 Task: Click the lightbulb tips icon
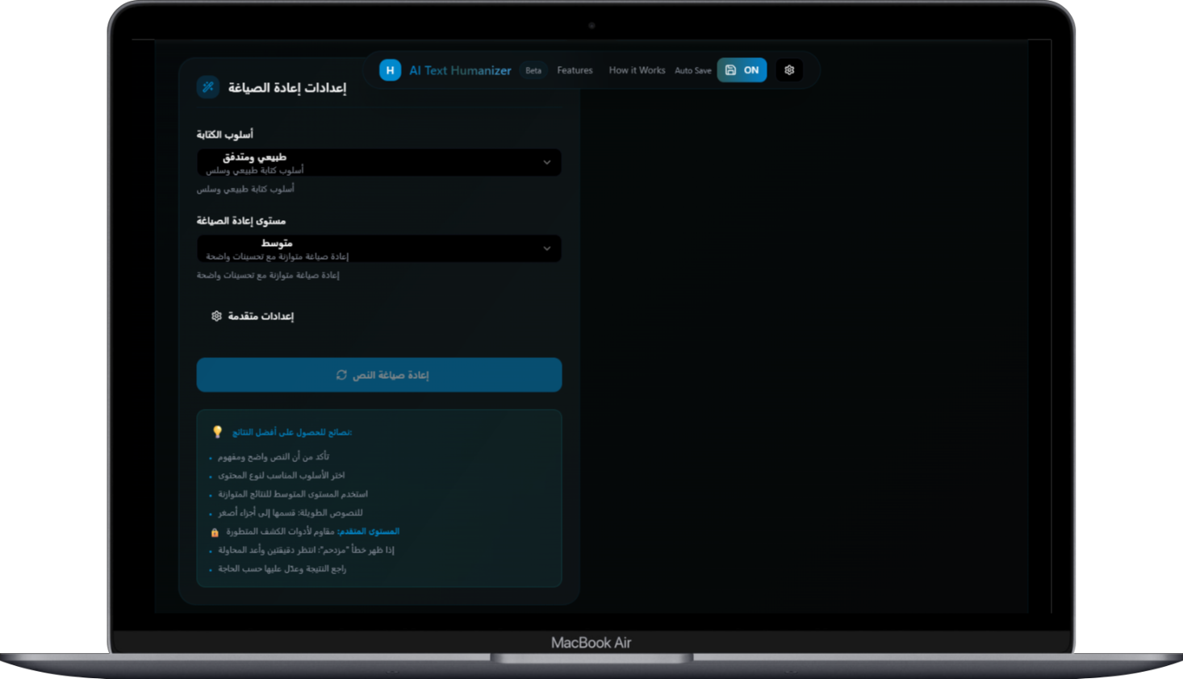pos(217,432)
